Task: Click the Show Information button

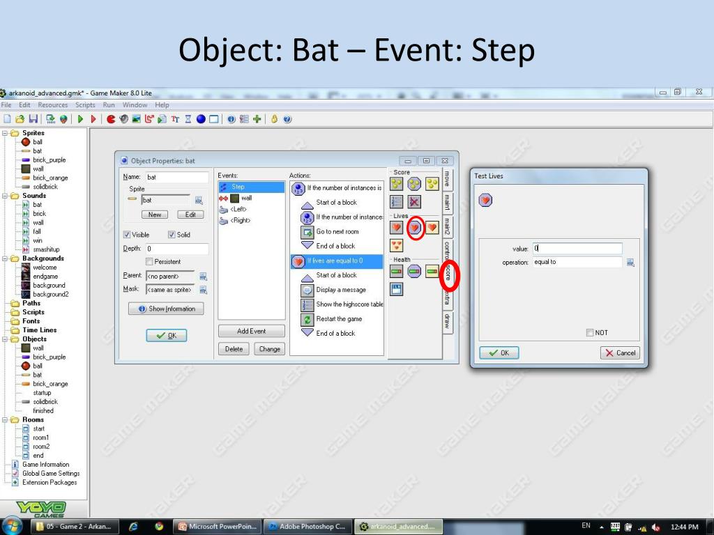Action: coord(166,309)
